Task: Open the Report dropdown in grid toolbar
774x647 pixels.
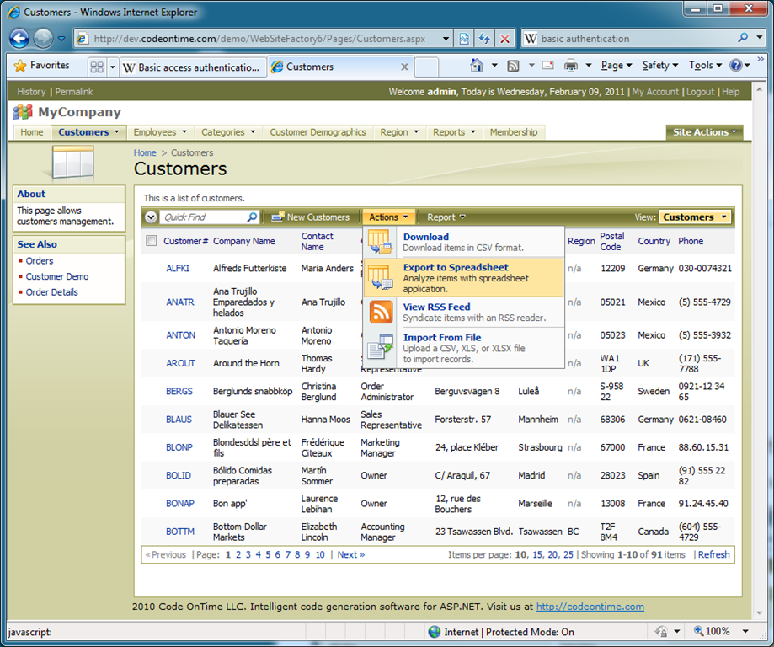Action: pos(446,217)
